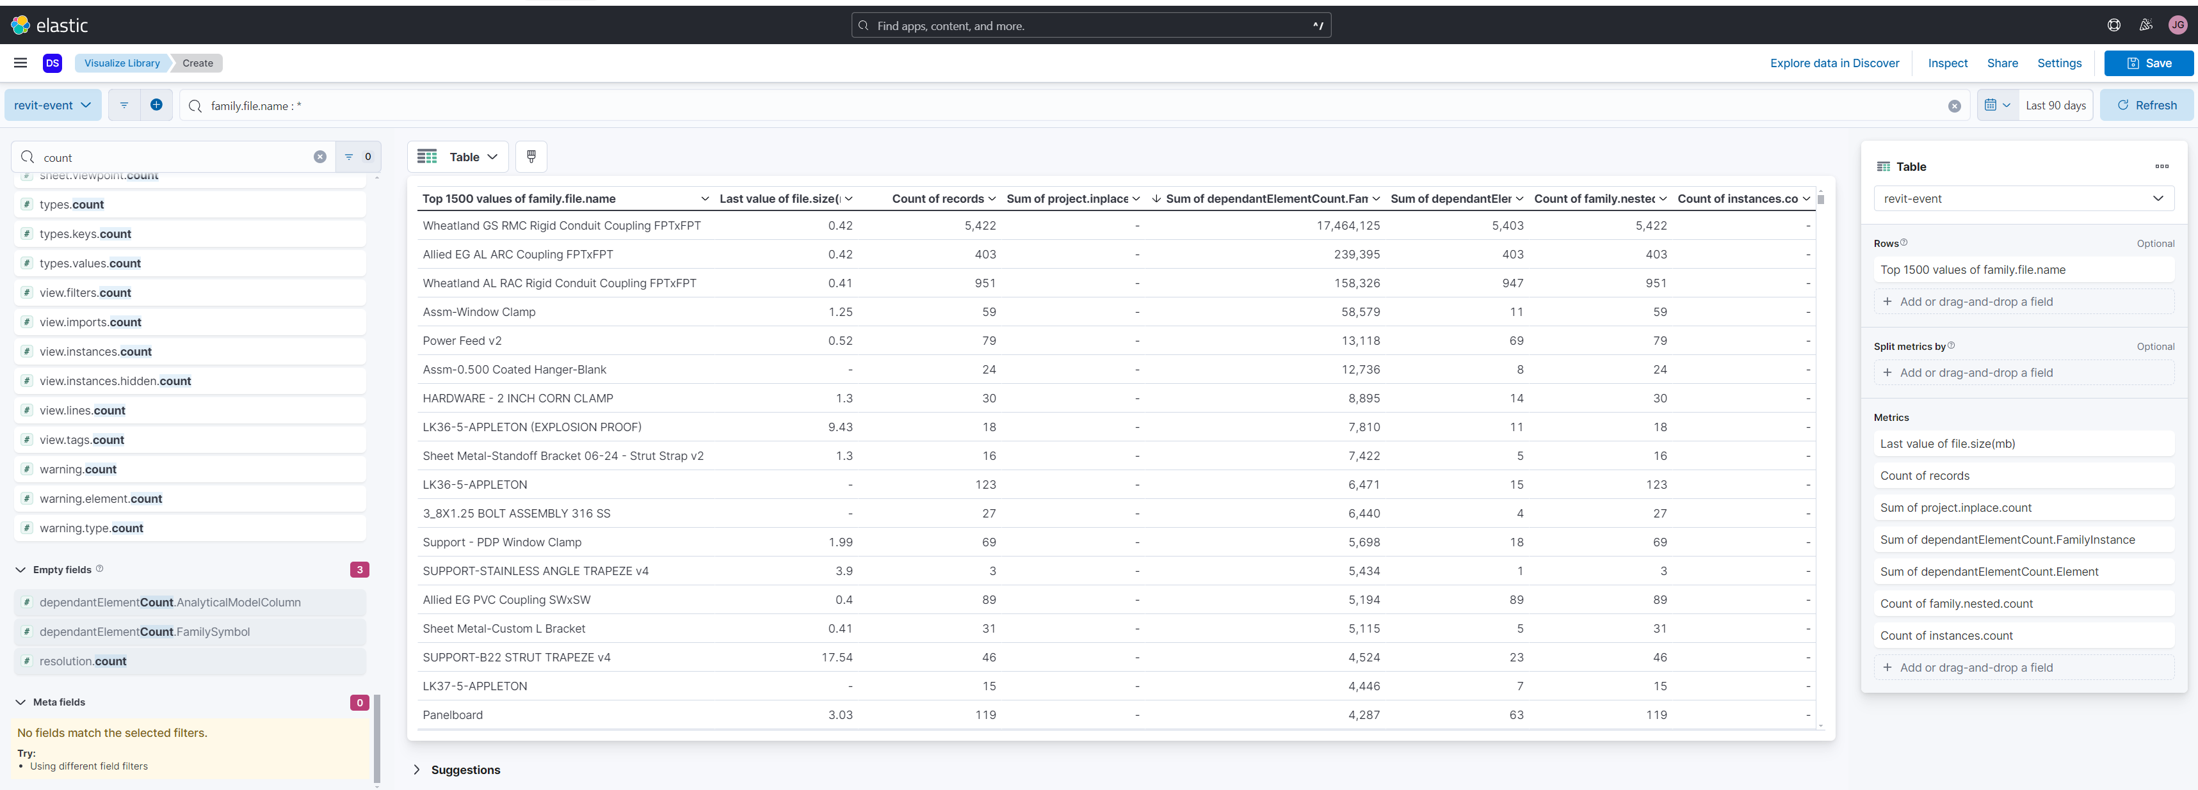Screen dimensions: 2198x790
Task: Open Count of instances.co column menu
Action: 1806,198
